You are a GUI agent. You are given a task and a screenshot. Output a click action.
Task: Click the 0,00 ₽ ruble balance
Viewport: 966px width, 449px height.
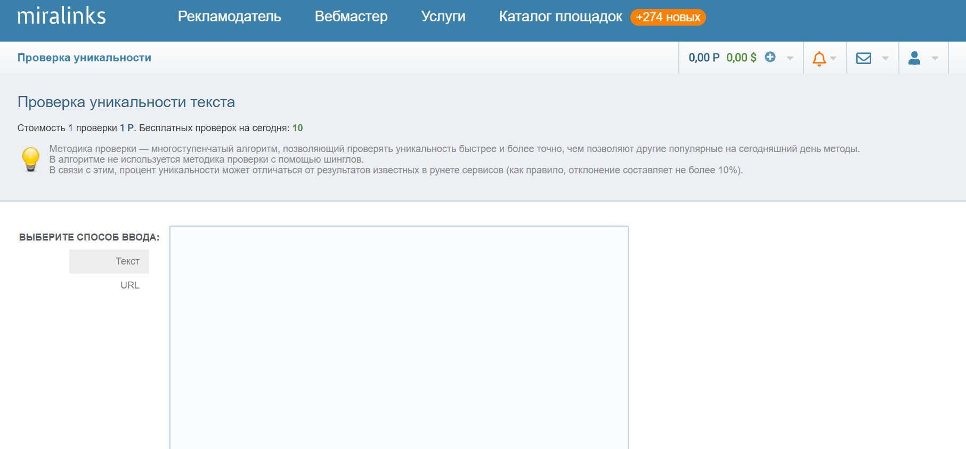click(703, 58)
